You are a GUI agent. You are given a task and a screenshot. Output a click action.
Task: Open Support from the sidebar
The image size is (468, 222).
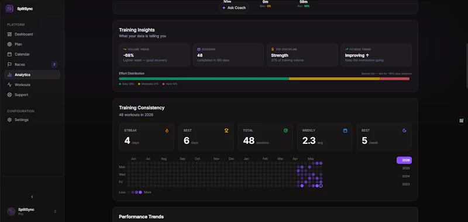(x=32, y=95)
